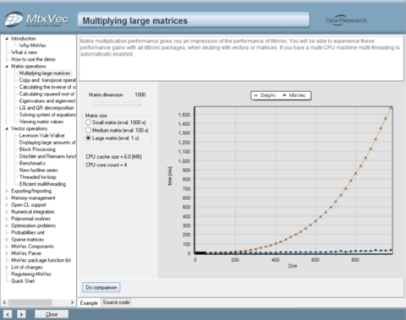Click the MtxVec logo icon
Image resolution: width=406 pixels, height=320 pixels.
tap(14, 19)
